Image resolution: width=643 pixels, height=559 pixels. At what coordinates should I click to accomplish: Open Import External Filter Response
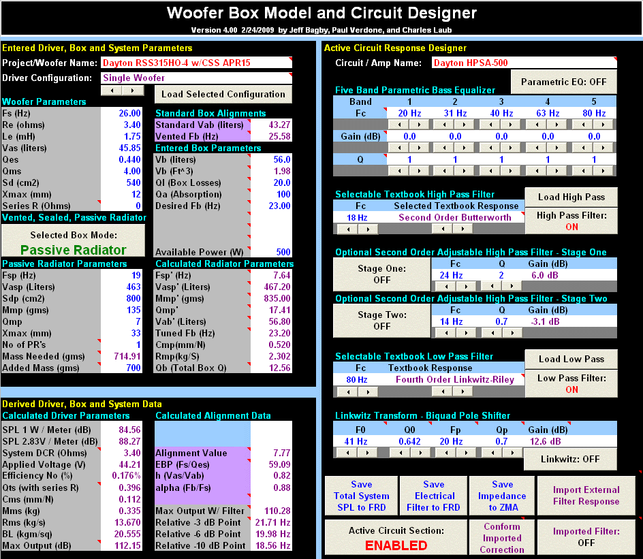pos(586,496)
